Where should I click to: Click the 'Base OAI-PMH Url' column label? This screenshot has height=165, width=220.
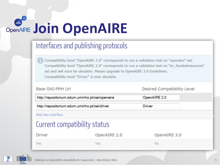[53, 89]
